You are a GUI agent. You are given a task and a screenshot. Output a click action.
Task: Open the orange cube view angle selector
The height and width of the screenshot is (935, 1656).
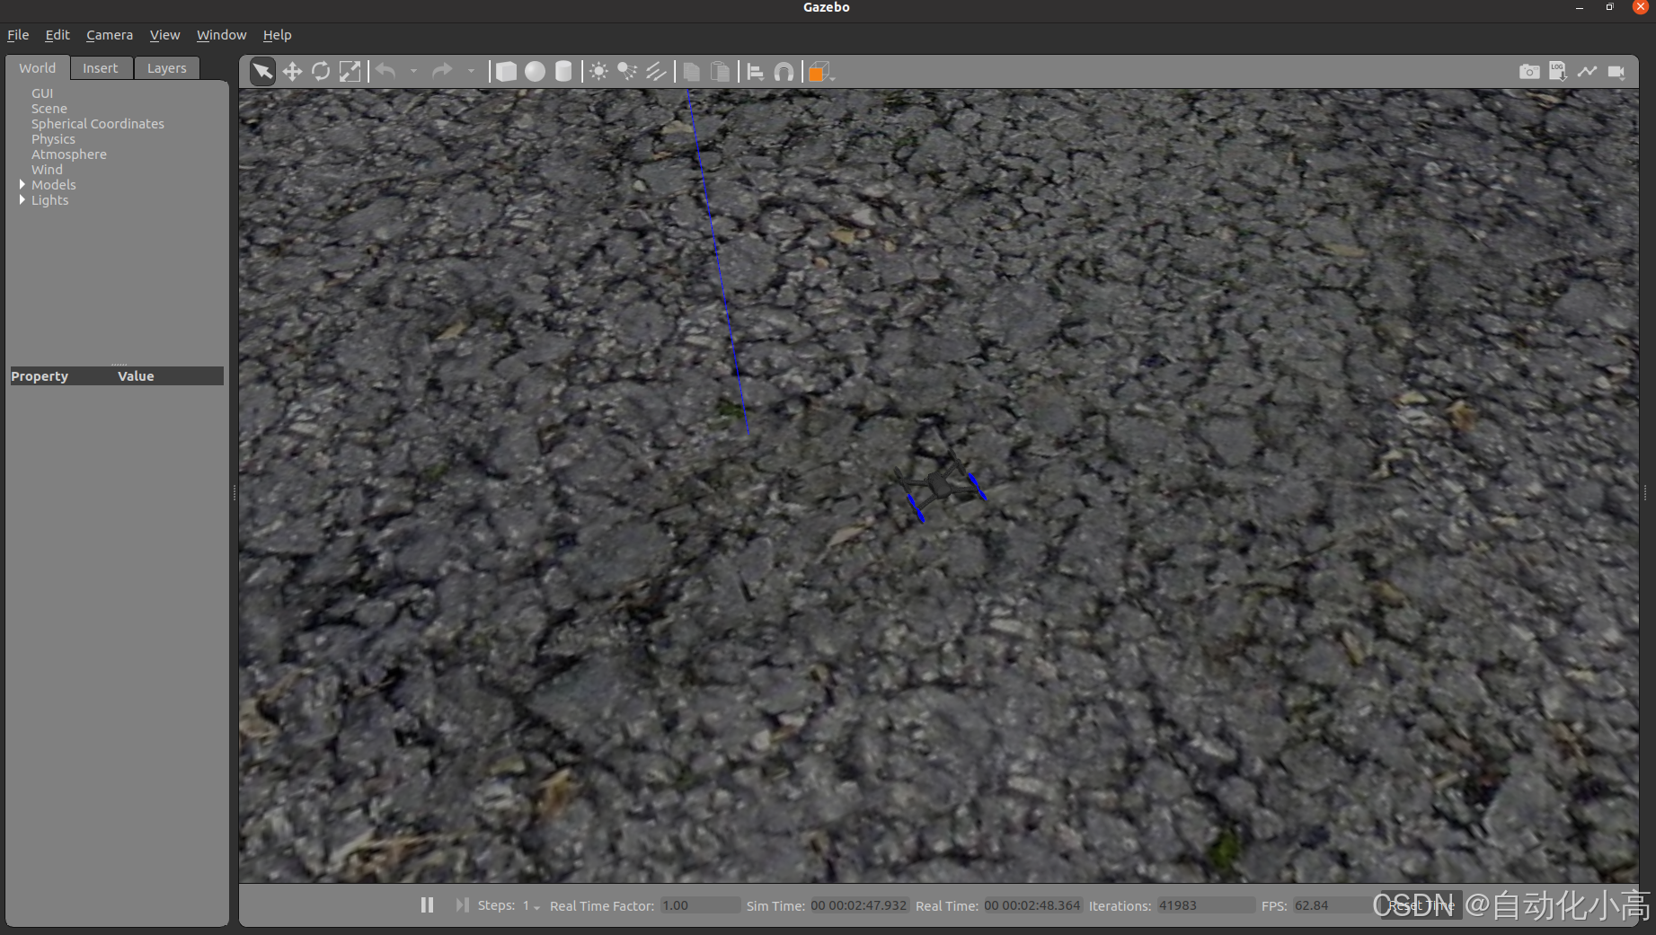pyautogui.click(x=819, y=72)
